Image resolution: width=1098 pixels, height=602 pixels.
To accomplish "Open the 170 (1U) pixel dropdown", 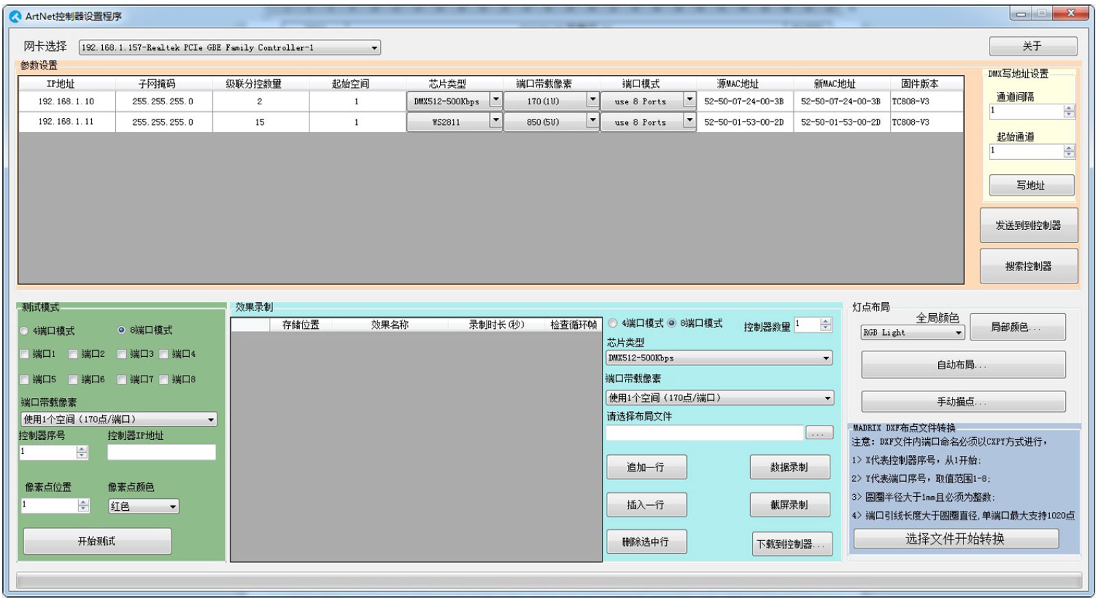I will [x=592, y=101].
